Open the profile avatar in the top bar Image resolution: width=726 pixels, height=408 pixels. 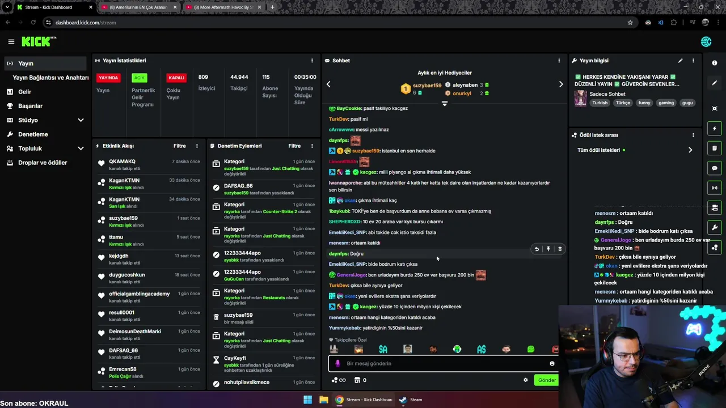(706, 41)
